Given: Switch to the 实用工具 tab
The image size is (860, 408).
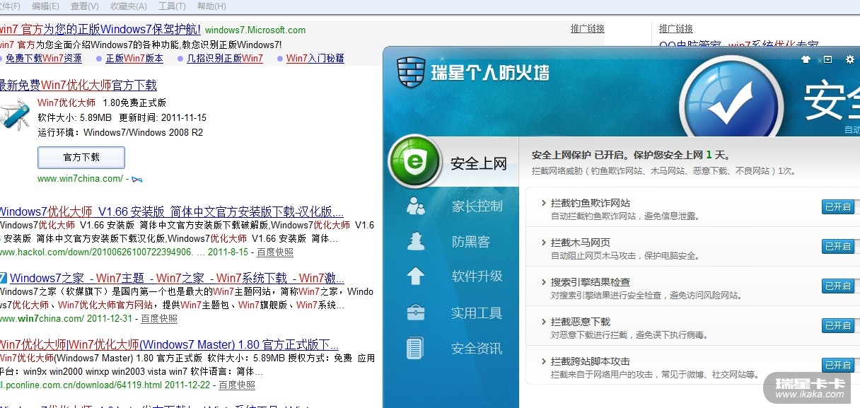Looking at the screenshot, I should click(x=477, y=313).
